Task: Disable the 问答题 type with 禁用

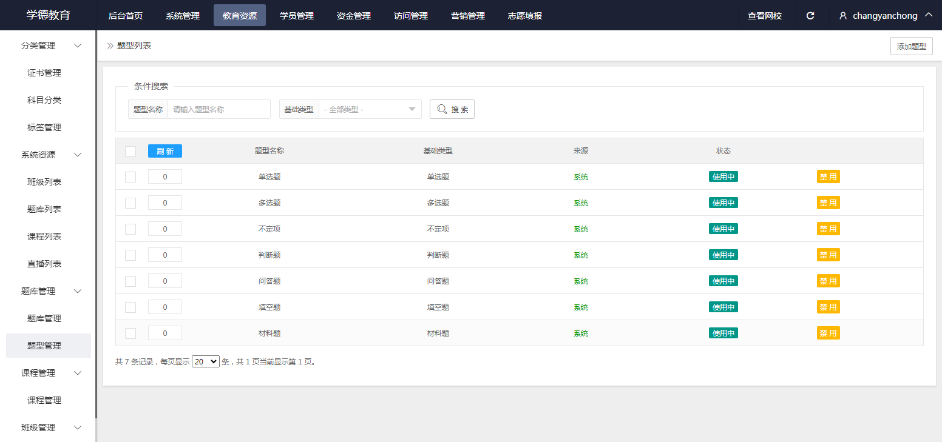Action: [x=828, y=281]
